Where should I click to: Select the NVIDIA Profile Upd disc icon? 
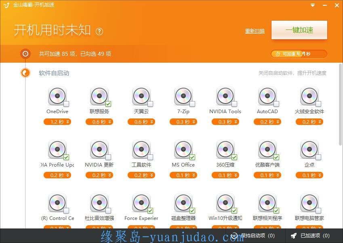[57, 149]
